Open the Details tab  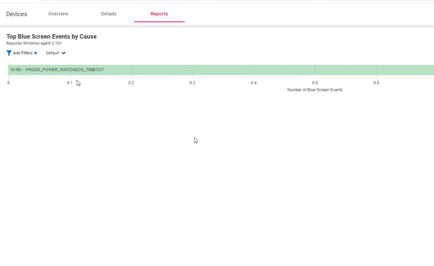pyautogui.click(x=108, y=14)
